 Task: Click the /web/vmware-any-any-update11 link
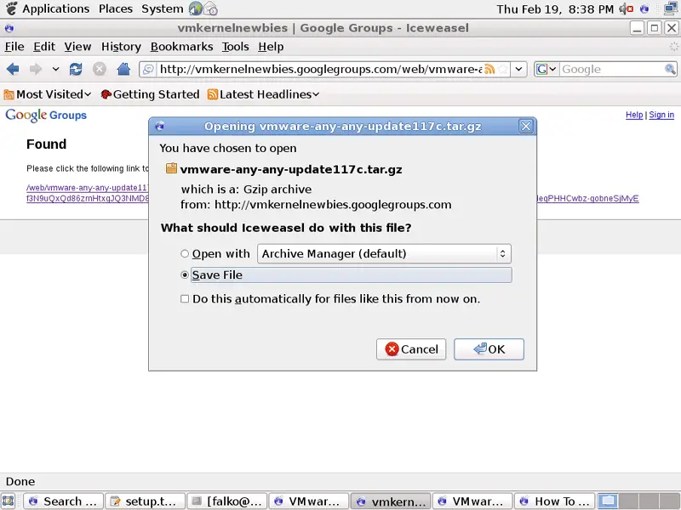(x=87, y=188)
